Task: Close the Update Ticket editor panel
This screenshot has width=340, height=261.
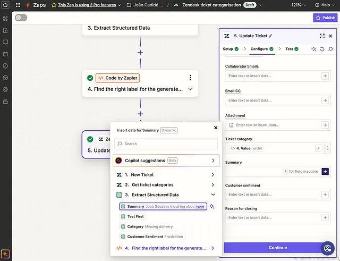Action: tap(330, 36)
